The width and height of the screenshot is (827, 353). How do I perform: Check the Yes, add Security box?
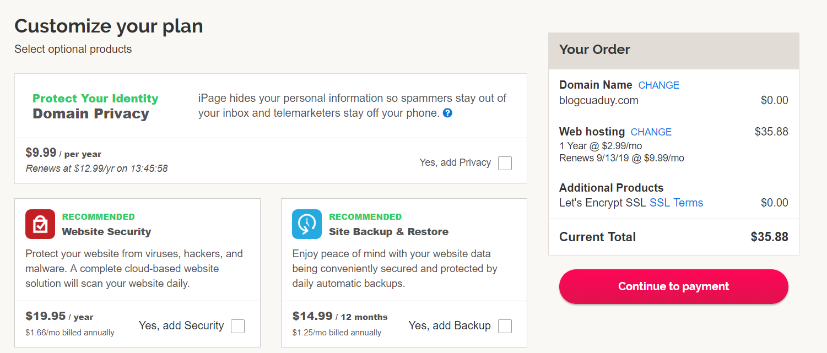pos(237,326)
